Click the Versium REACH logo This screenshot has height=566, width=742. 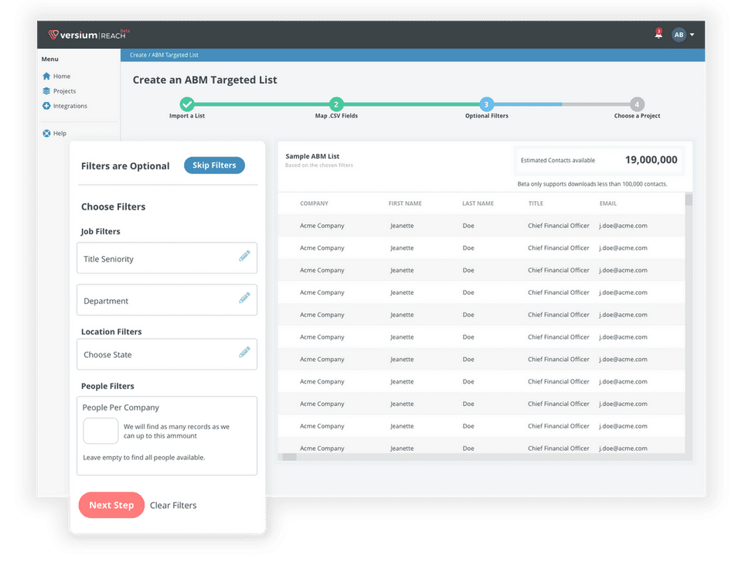88,35
